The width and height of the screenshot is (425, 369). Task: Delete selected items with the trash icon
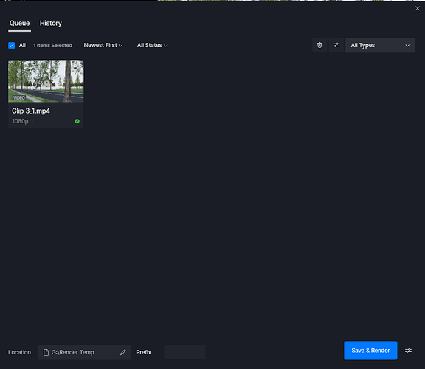(319, 45)
